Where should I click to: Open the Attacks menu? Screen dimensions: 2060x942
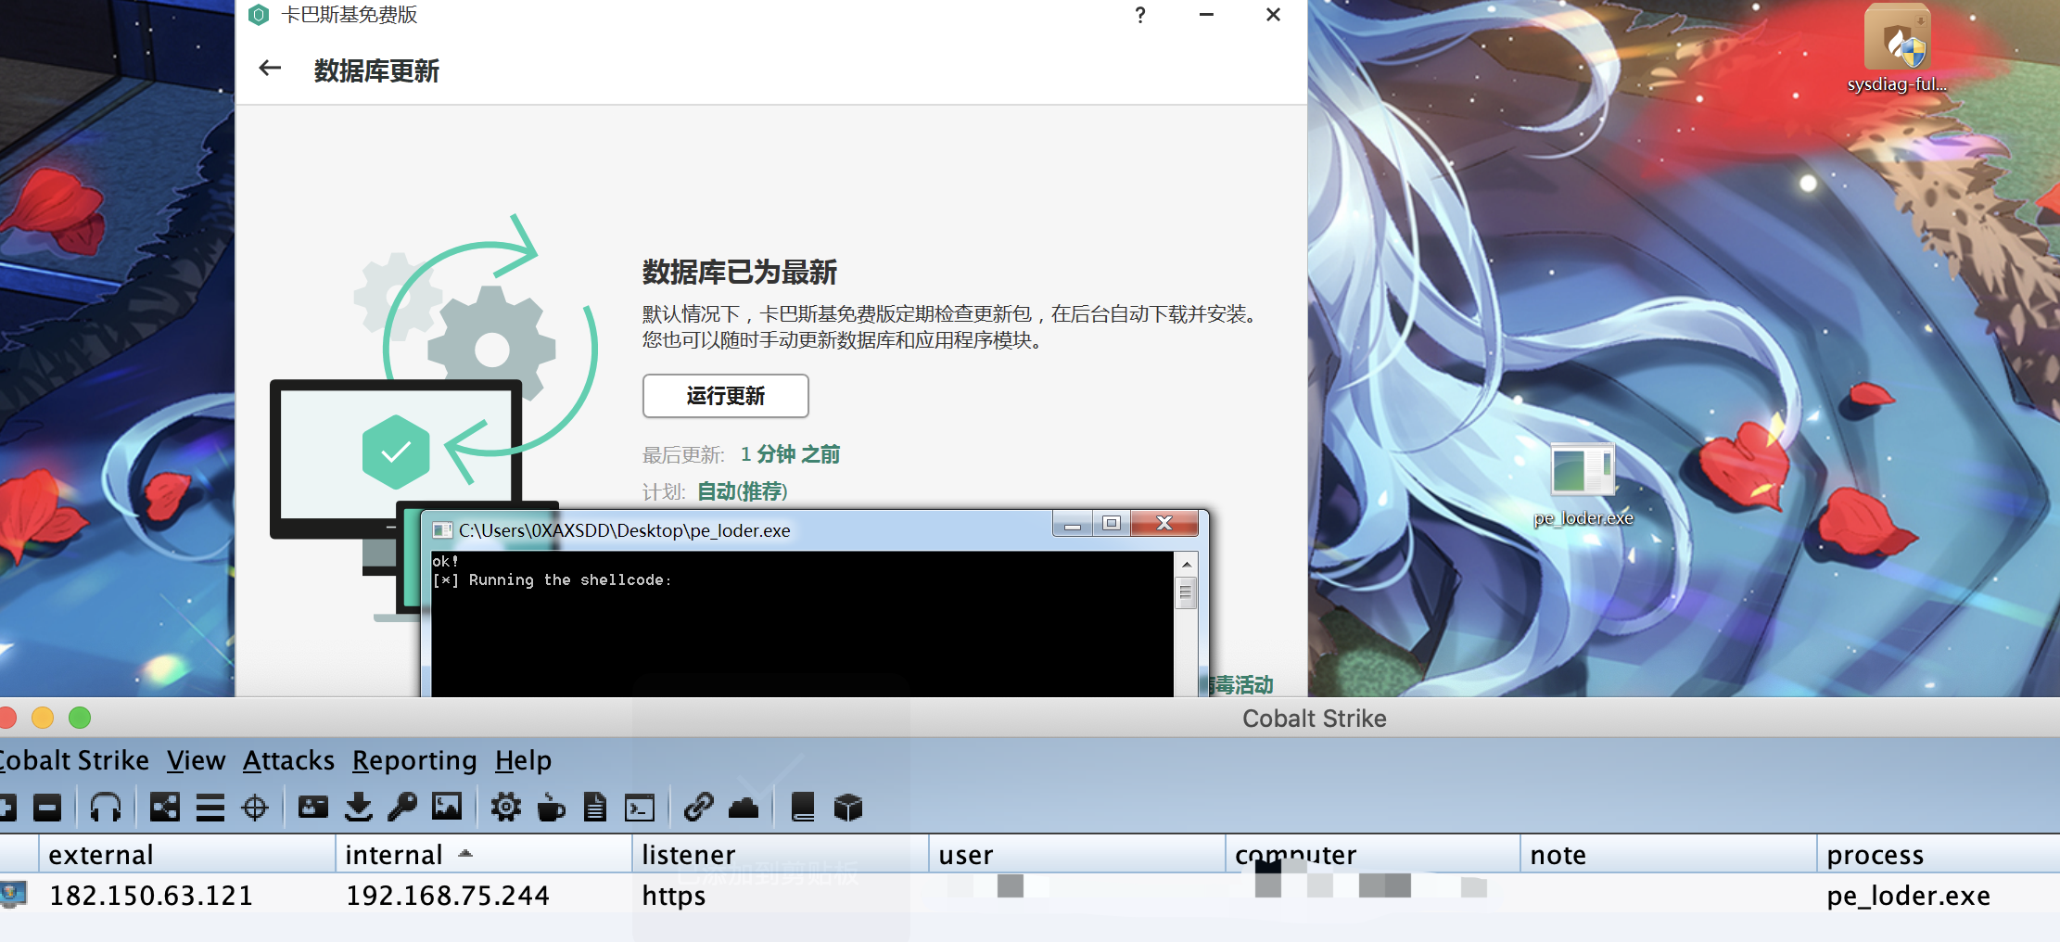pyautogui.click(x=288, y=760)
